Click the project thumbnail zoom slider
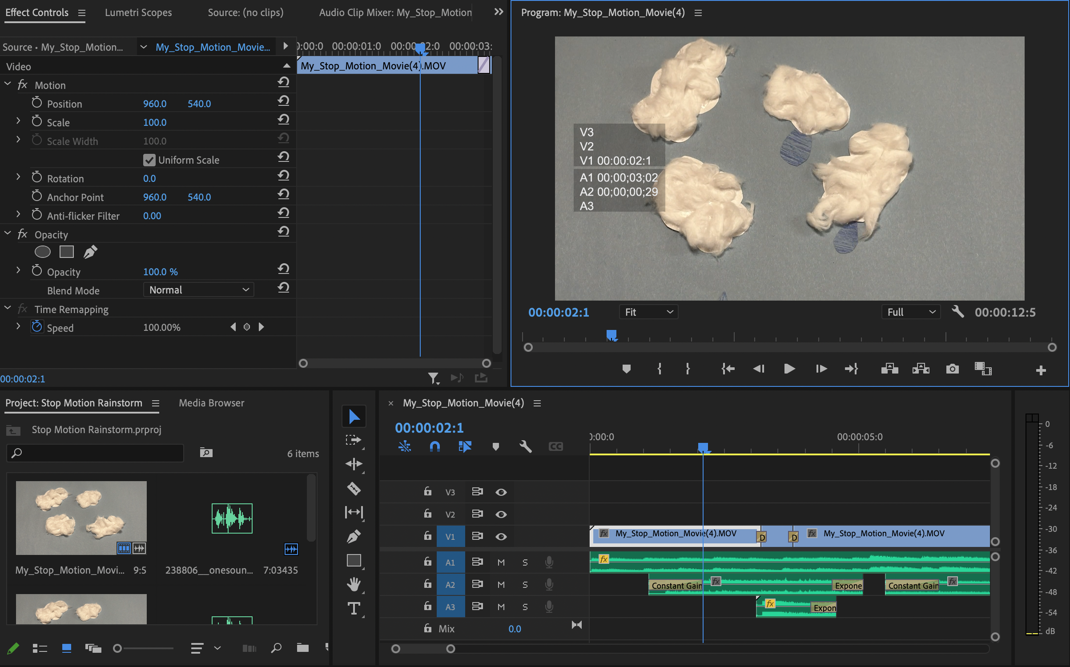Screen dimensions: 1070x667 click(117, 648)
